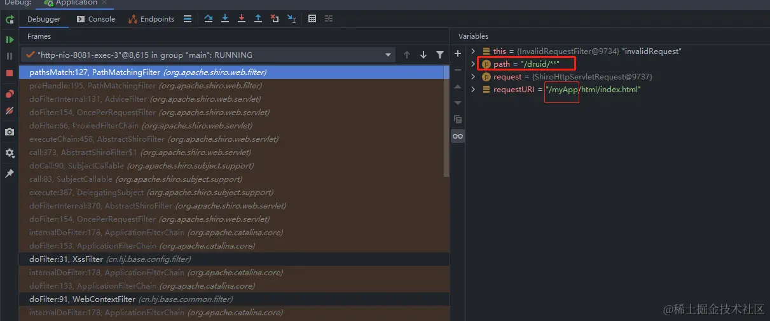Expand the 'request' variable node
Viewport: 770px width, 321px height.
click(x=473, y=77)
